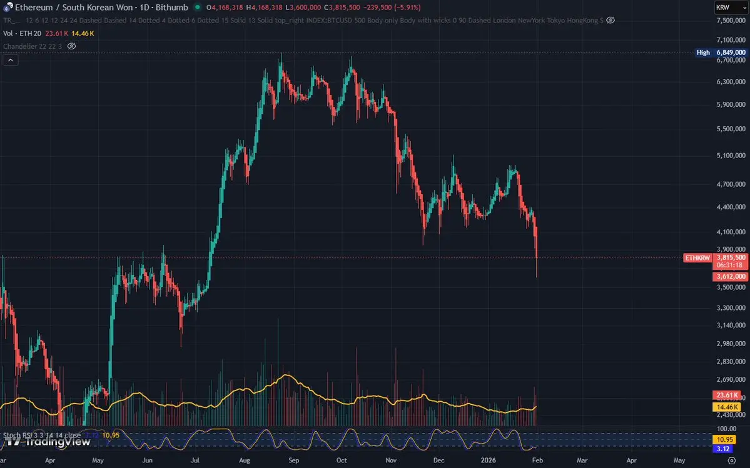Click the 5,900,000 price axis label
This screenshot has height=468, width=750.
tap(731, 104)
